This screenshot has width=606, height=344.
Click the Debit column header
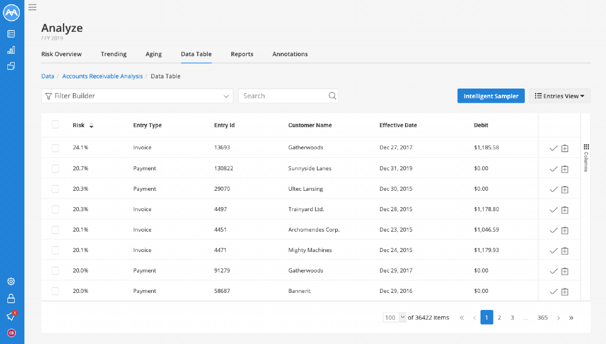pos(481,125)
